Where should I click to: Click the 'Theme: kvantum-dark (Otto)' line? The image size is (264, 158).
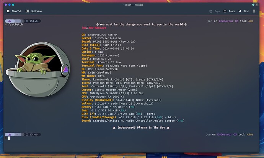tap(122, 79)
